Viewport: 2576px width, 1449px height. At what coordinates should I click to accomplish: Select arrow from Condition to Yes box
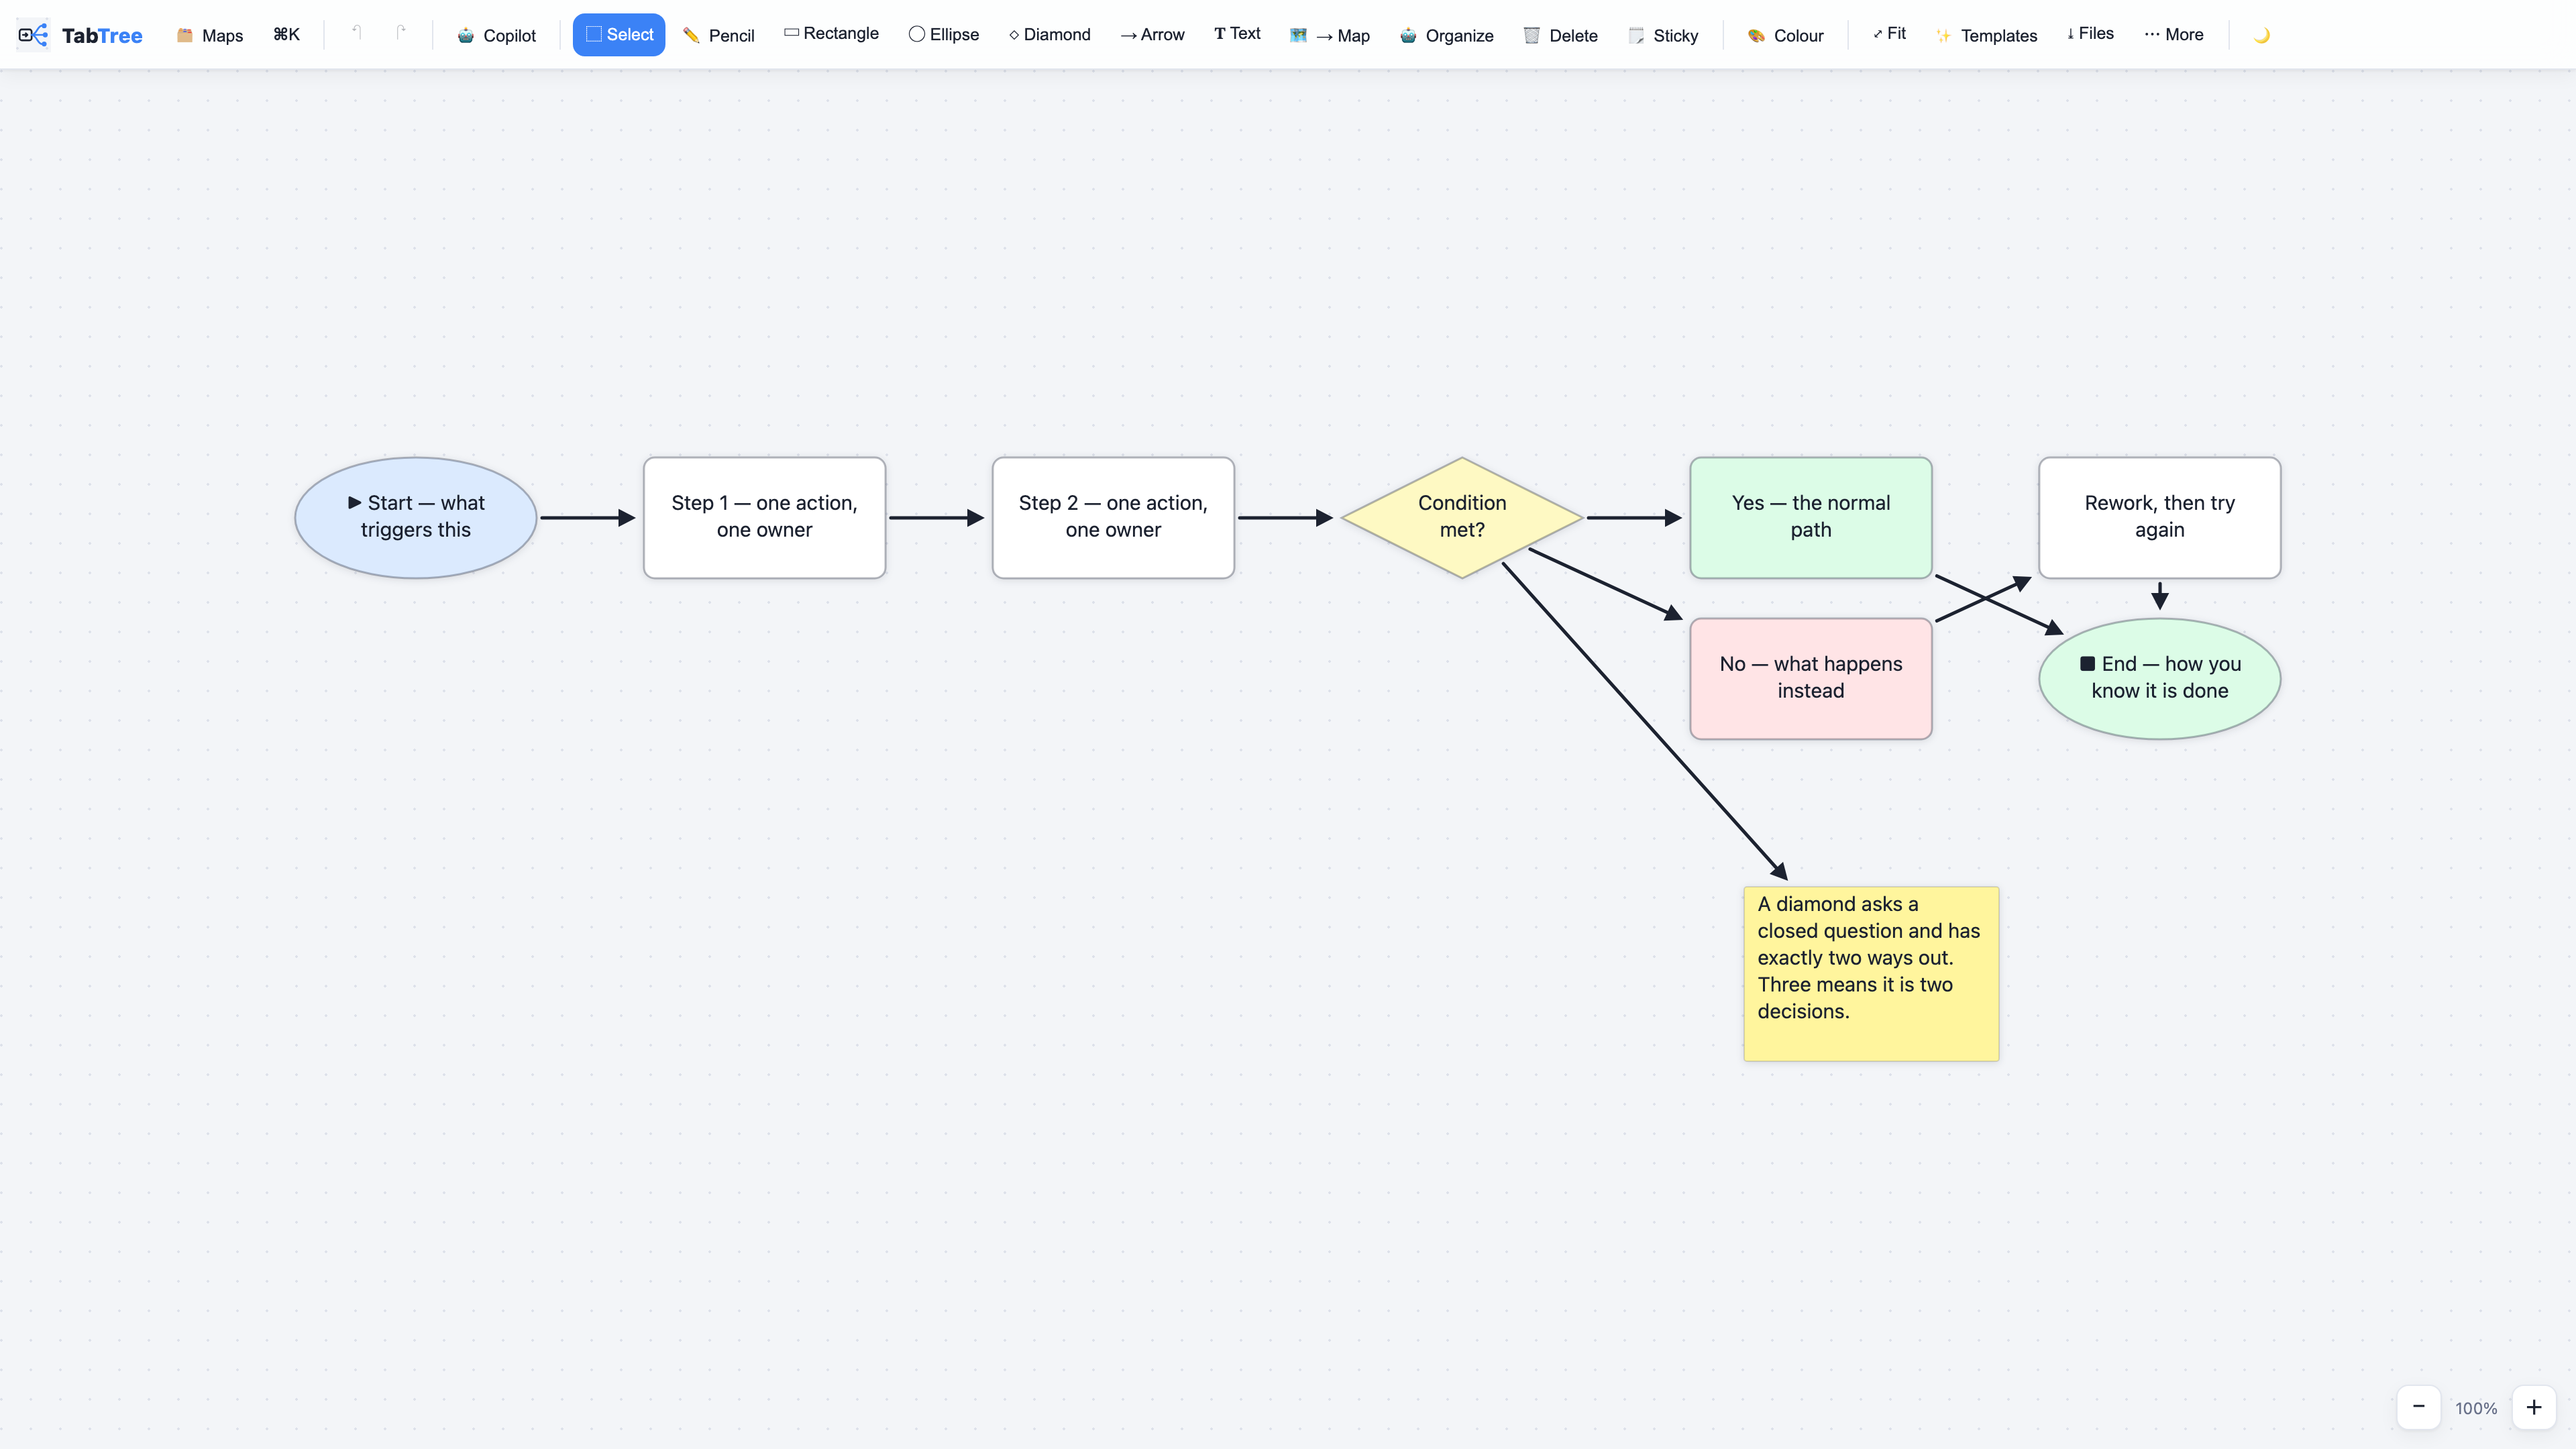pos(1634,518)
